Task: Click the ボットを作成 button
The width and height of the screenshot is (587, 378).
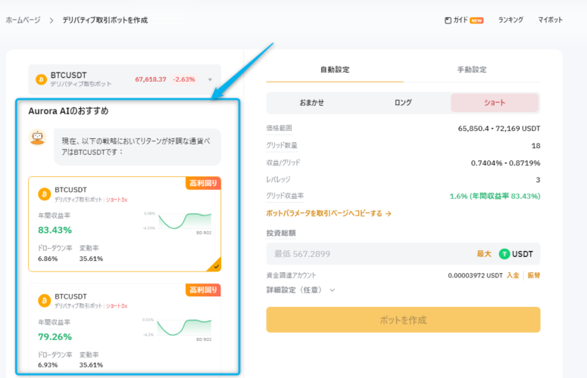Action: (403, 320)
